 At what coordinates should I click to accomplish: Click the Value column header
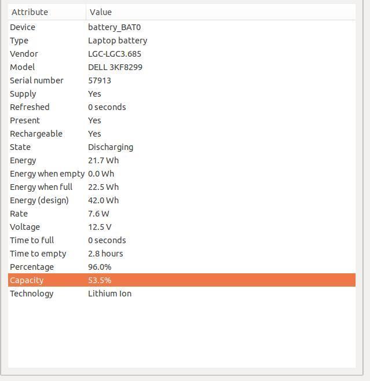[221, 12]
